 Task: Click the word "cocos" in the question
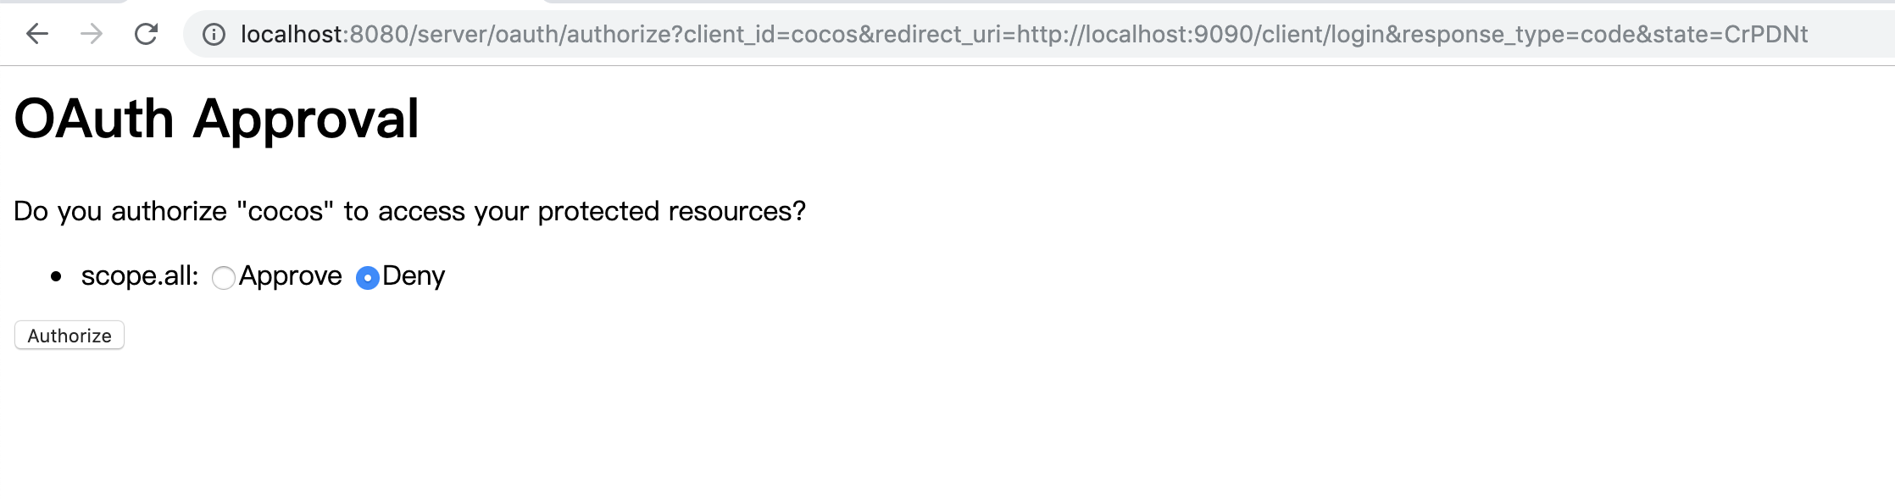[x=286, y=211]
